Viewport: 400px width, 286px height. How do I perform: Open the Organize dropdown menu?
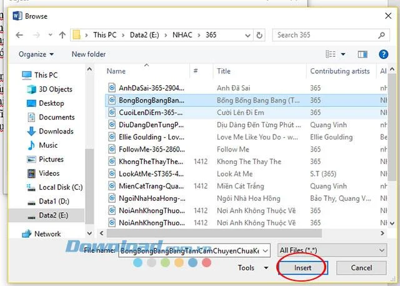click(36, 54)
